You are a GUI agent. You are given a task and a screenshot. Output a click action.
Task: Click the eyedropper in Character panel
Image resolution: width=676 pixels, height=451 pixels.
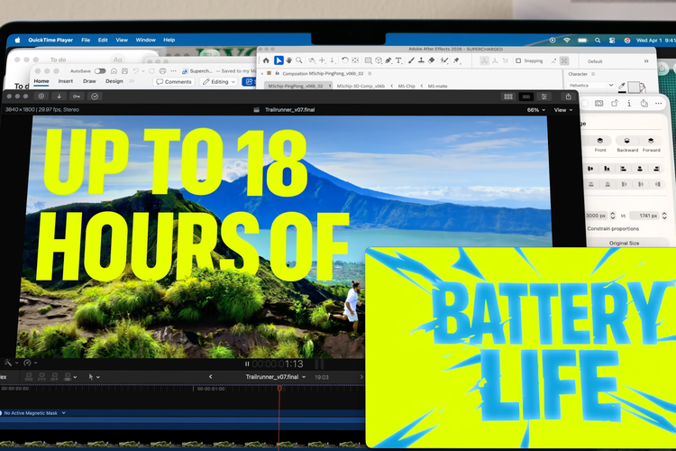pos(621,86)
